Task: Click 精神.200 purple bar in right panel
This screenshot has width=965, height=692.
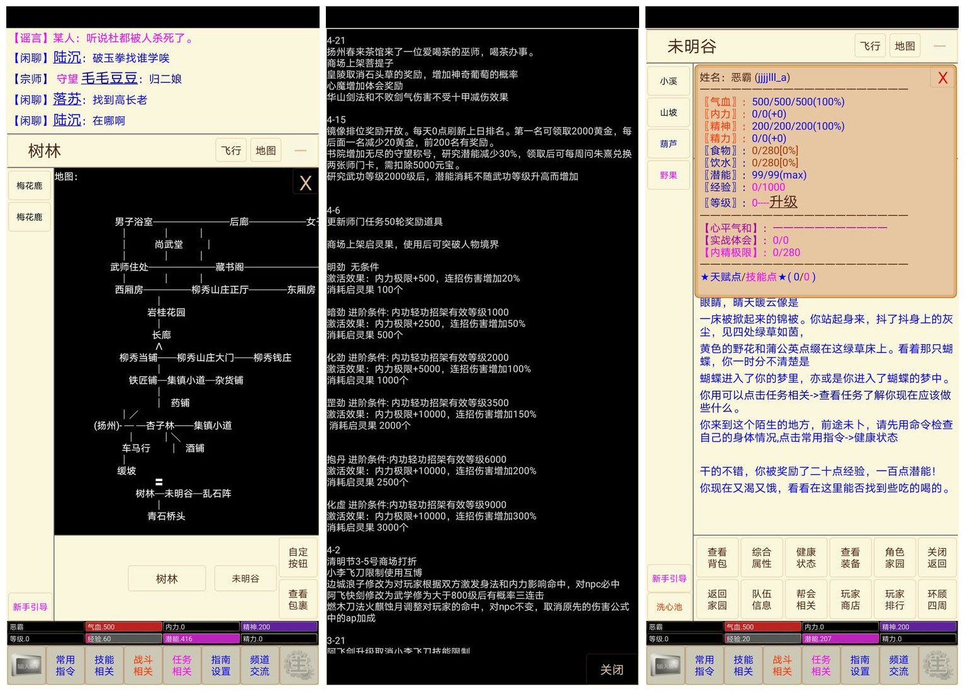Action: pyautogui.click(x=918, y=627)
